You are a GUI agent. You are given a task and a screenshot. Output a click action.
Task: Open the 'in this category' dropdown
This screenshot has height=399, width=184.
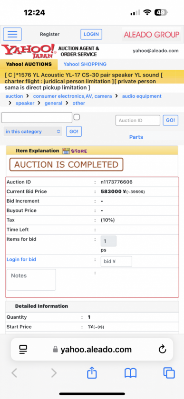coord(33,132)
